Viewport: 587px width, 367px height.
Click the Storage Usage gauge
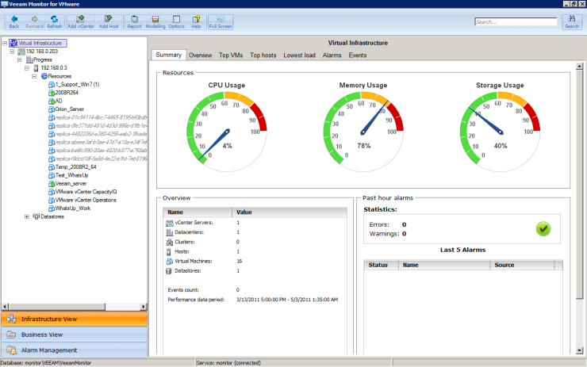501,132
